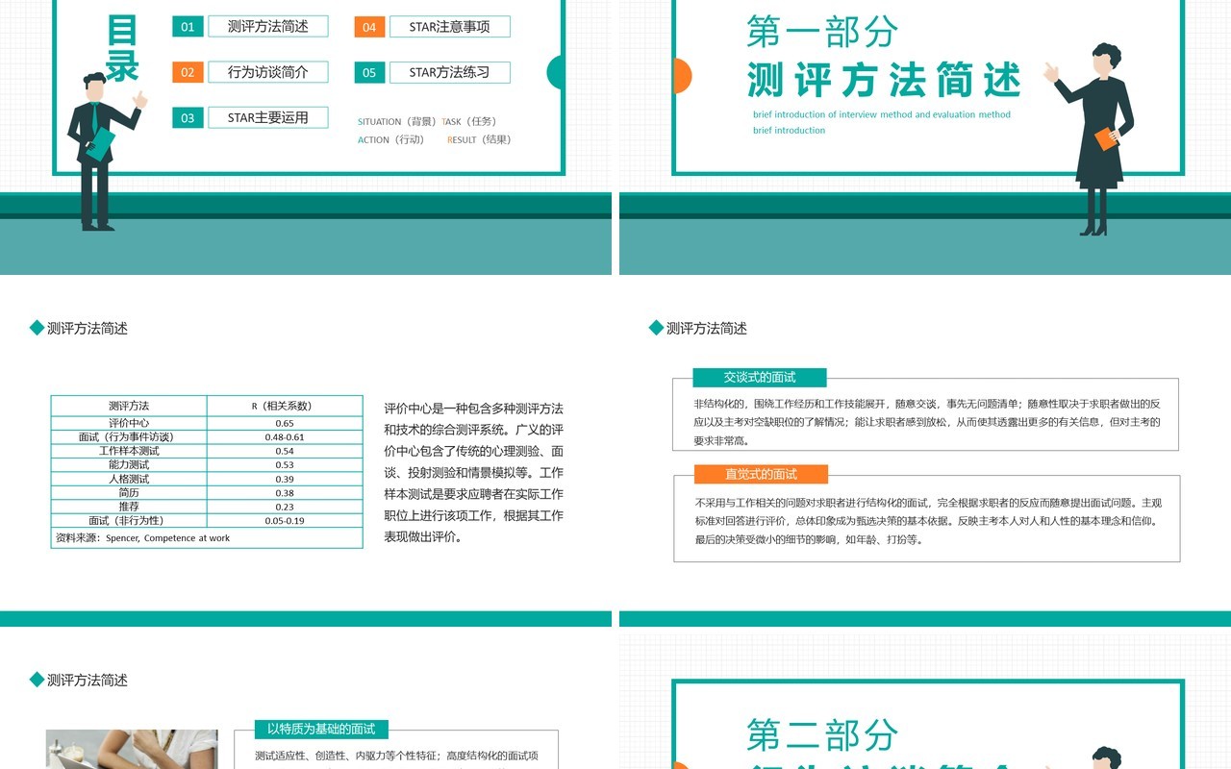
Task: Click the R（相关系数） table header cell
Action: pyautogui.click(x=285, y=406)
